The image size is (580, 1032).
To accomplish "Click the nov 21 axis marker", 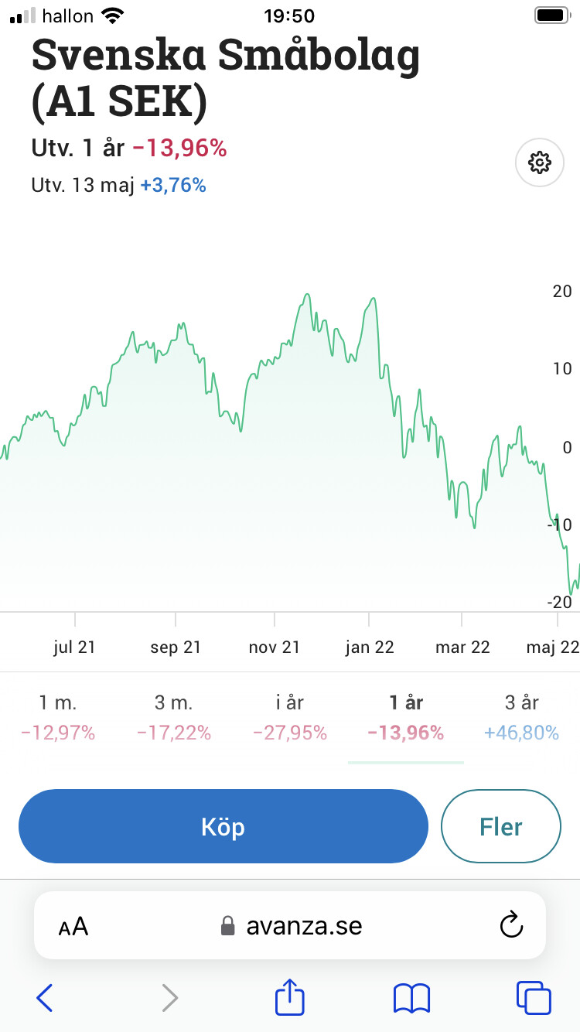I will coord(275,648).
